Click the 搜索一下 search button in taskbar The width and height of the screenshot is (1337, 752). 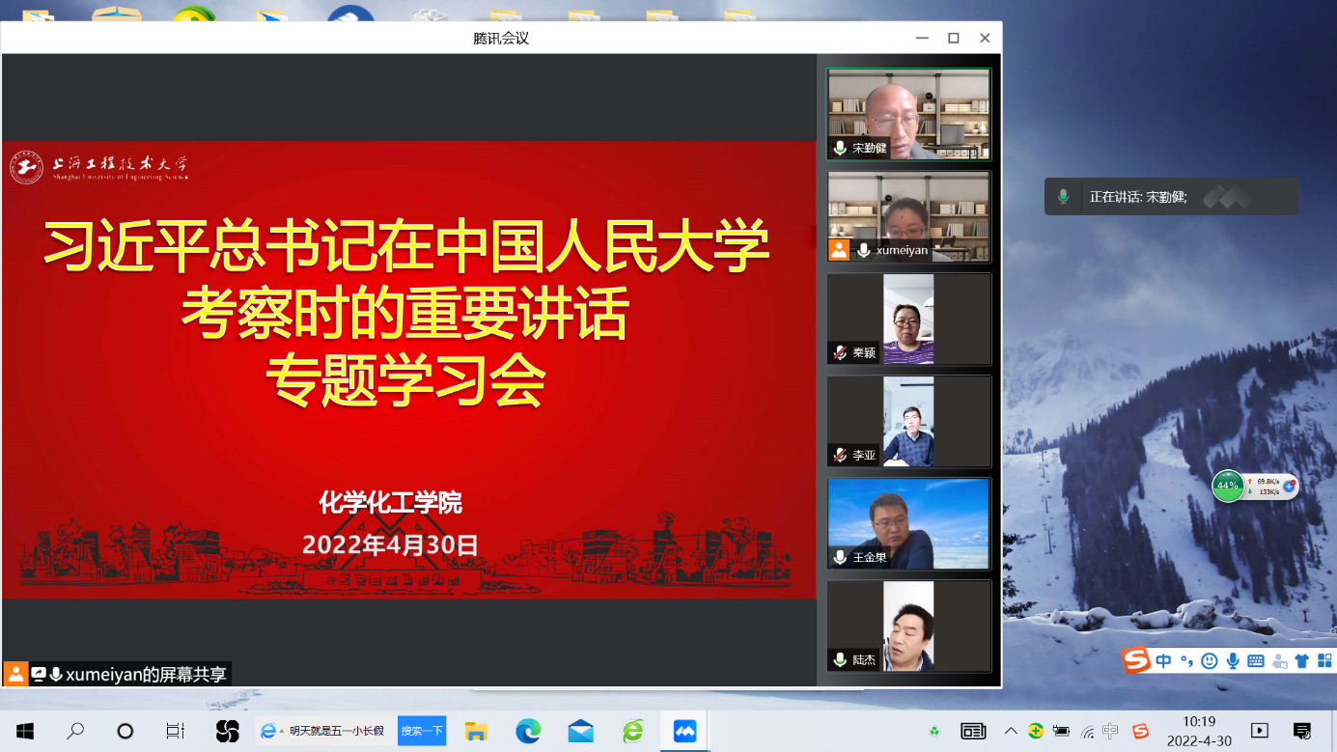click(x=422, y=732)
